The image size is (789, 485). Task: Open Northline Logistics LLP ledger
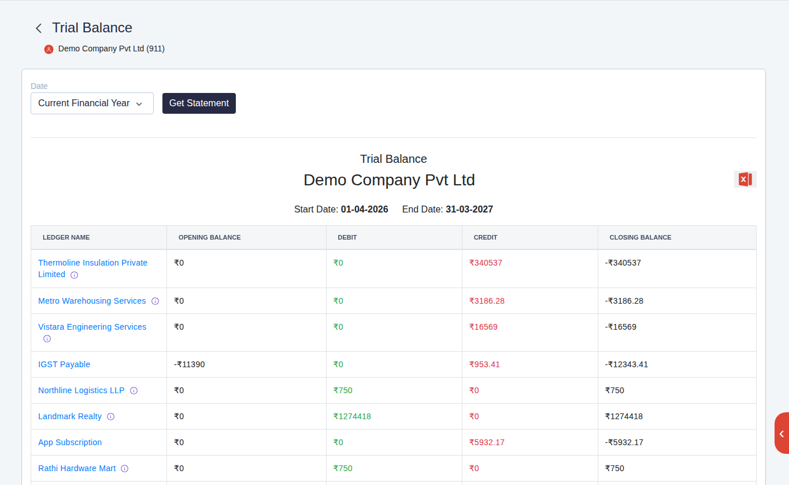coord(81,390)
